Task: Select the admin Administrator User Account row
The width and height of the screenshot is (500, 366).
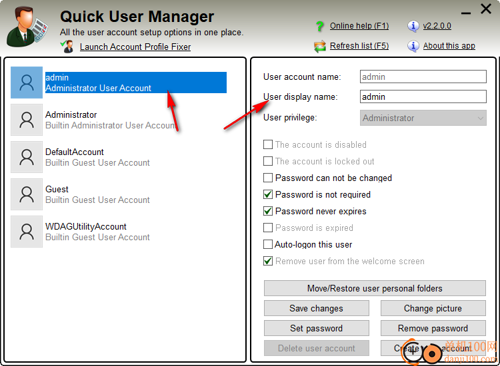Action: (x=135, y=83)
